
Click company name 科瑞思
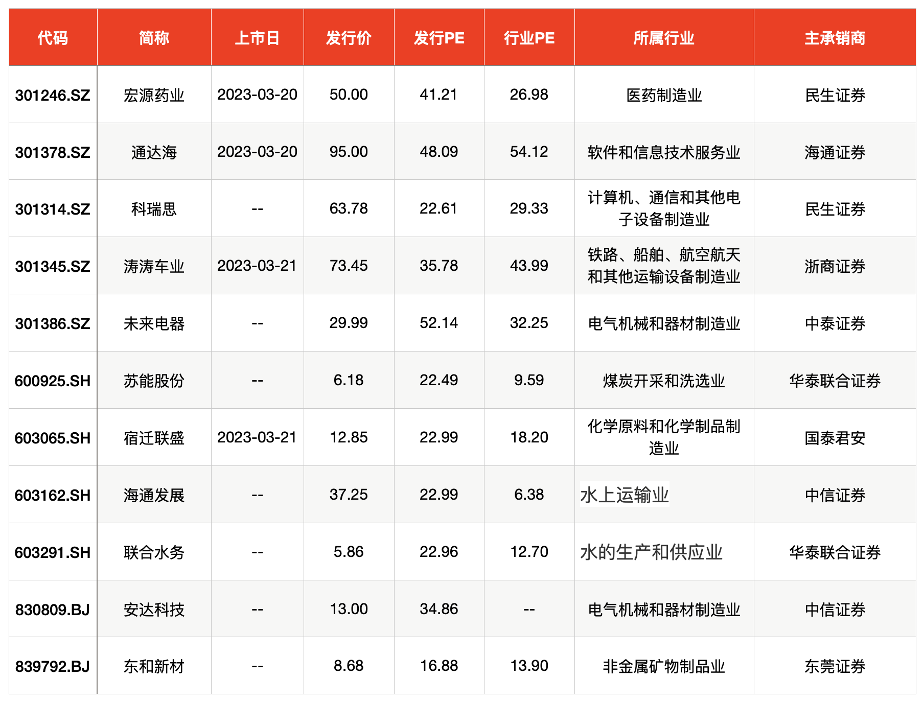point(154,209)
